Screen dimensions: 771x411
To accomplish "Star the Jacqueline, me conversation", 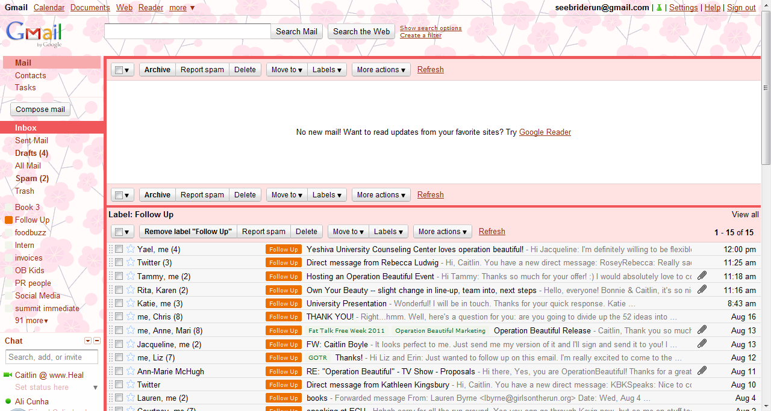I will click(131, 344).
